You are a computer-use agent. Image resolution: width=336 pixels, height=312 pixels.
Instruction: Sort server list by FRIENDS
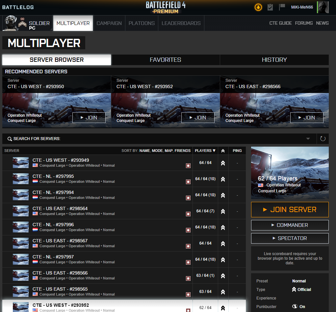coord(182,151)
